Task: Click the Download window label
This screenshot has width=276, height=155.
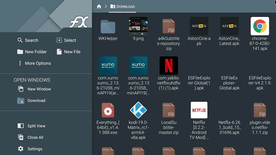Action: coord(36,101)
